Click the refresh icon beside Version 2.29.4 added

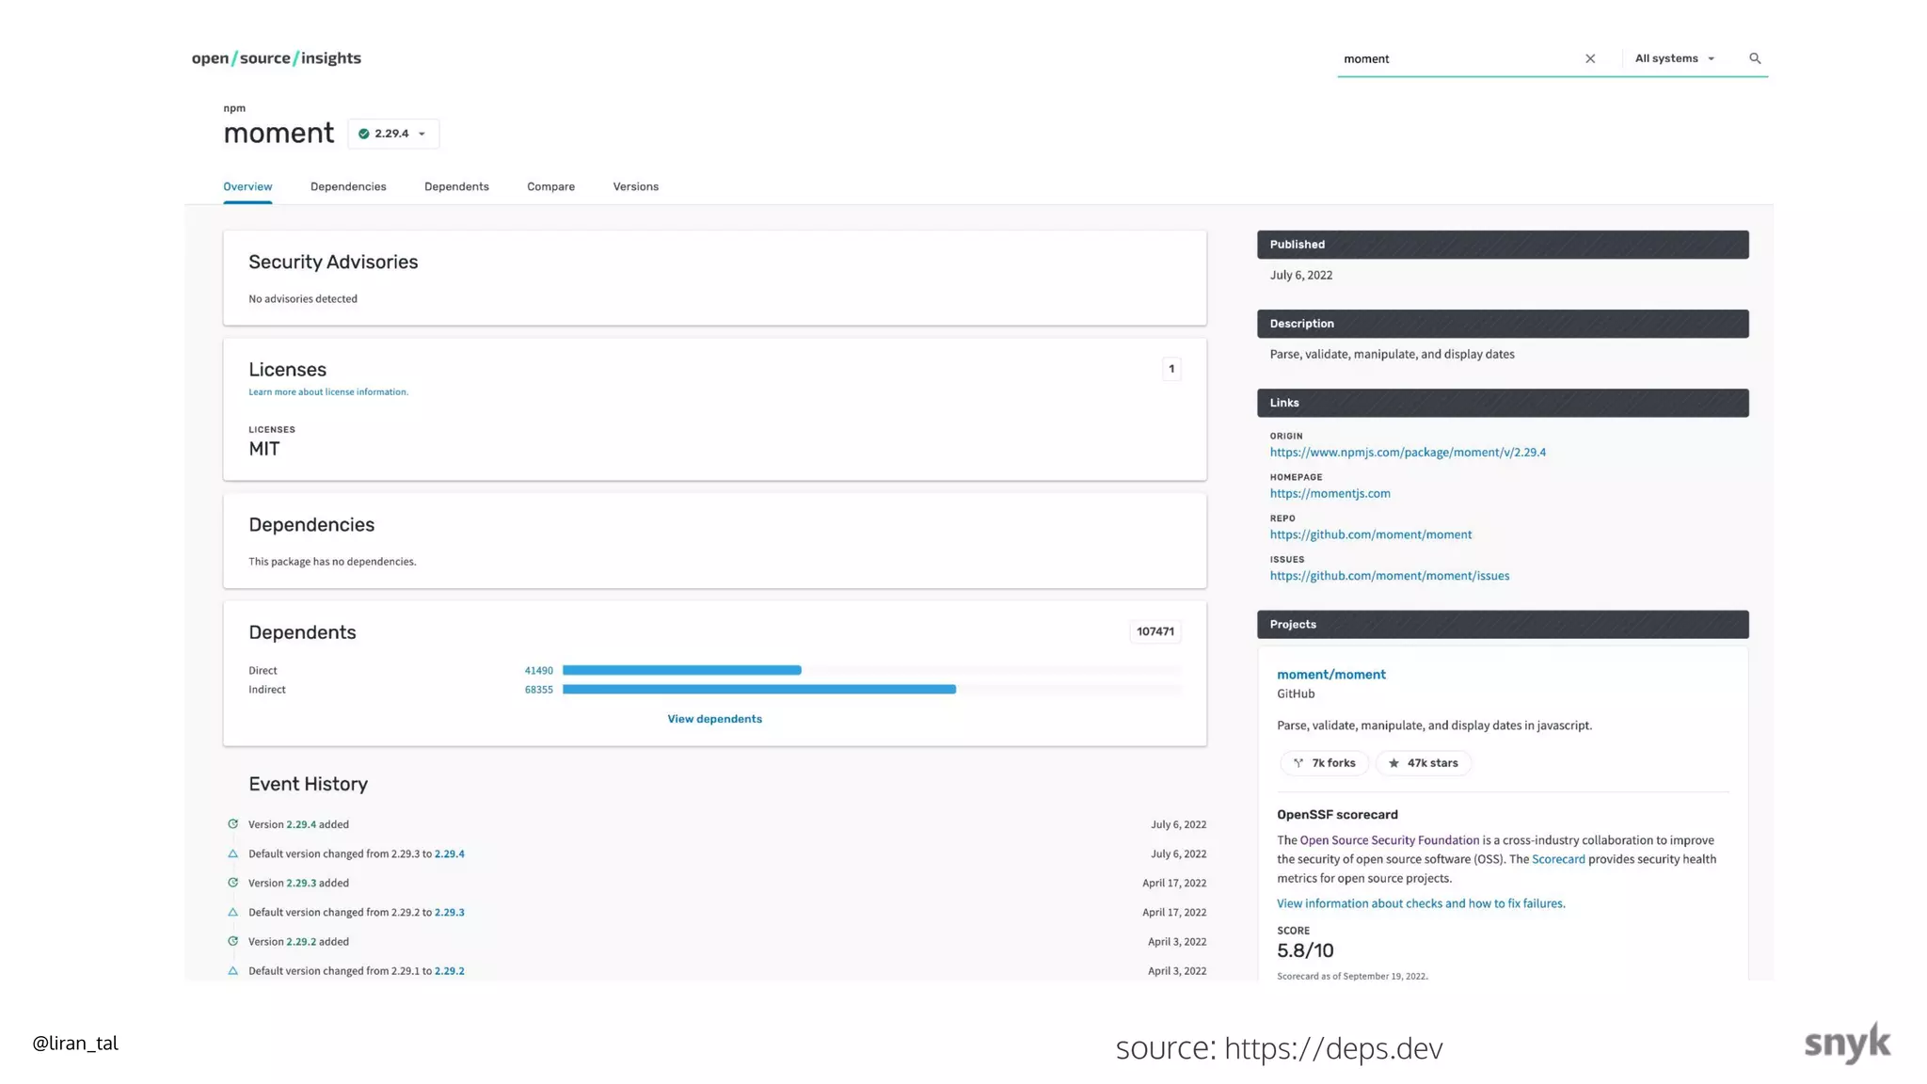[232, 824]
